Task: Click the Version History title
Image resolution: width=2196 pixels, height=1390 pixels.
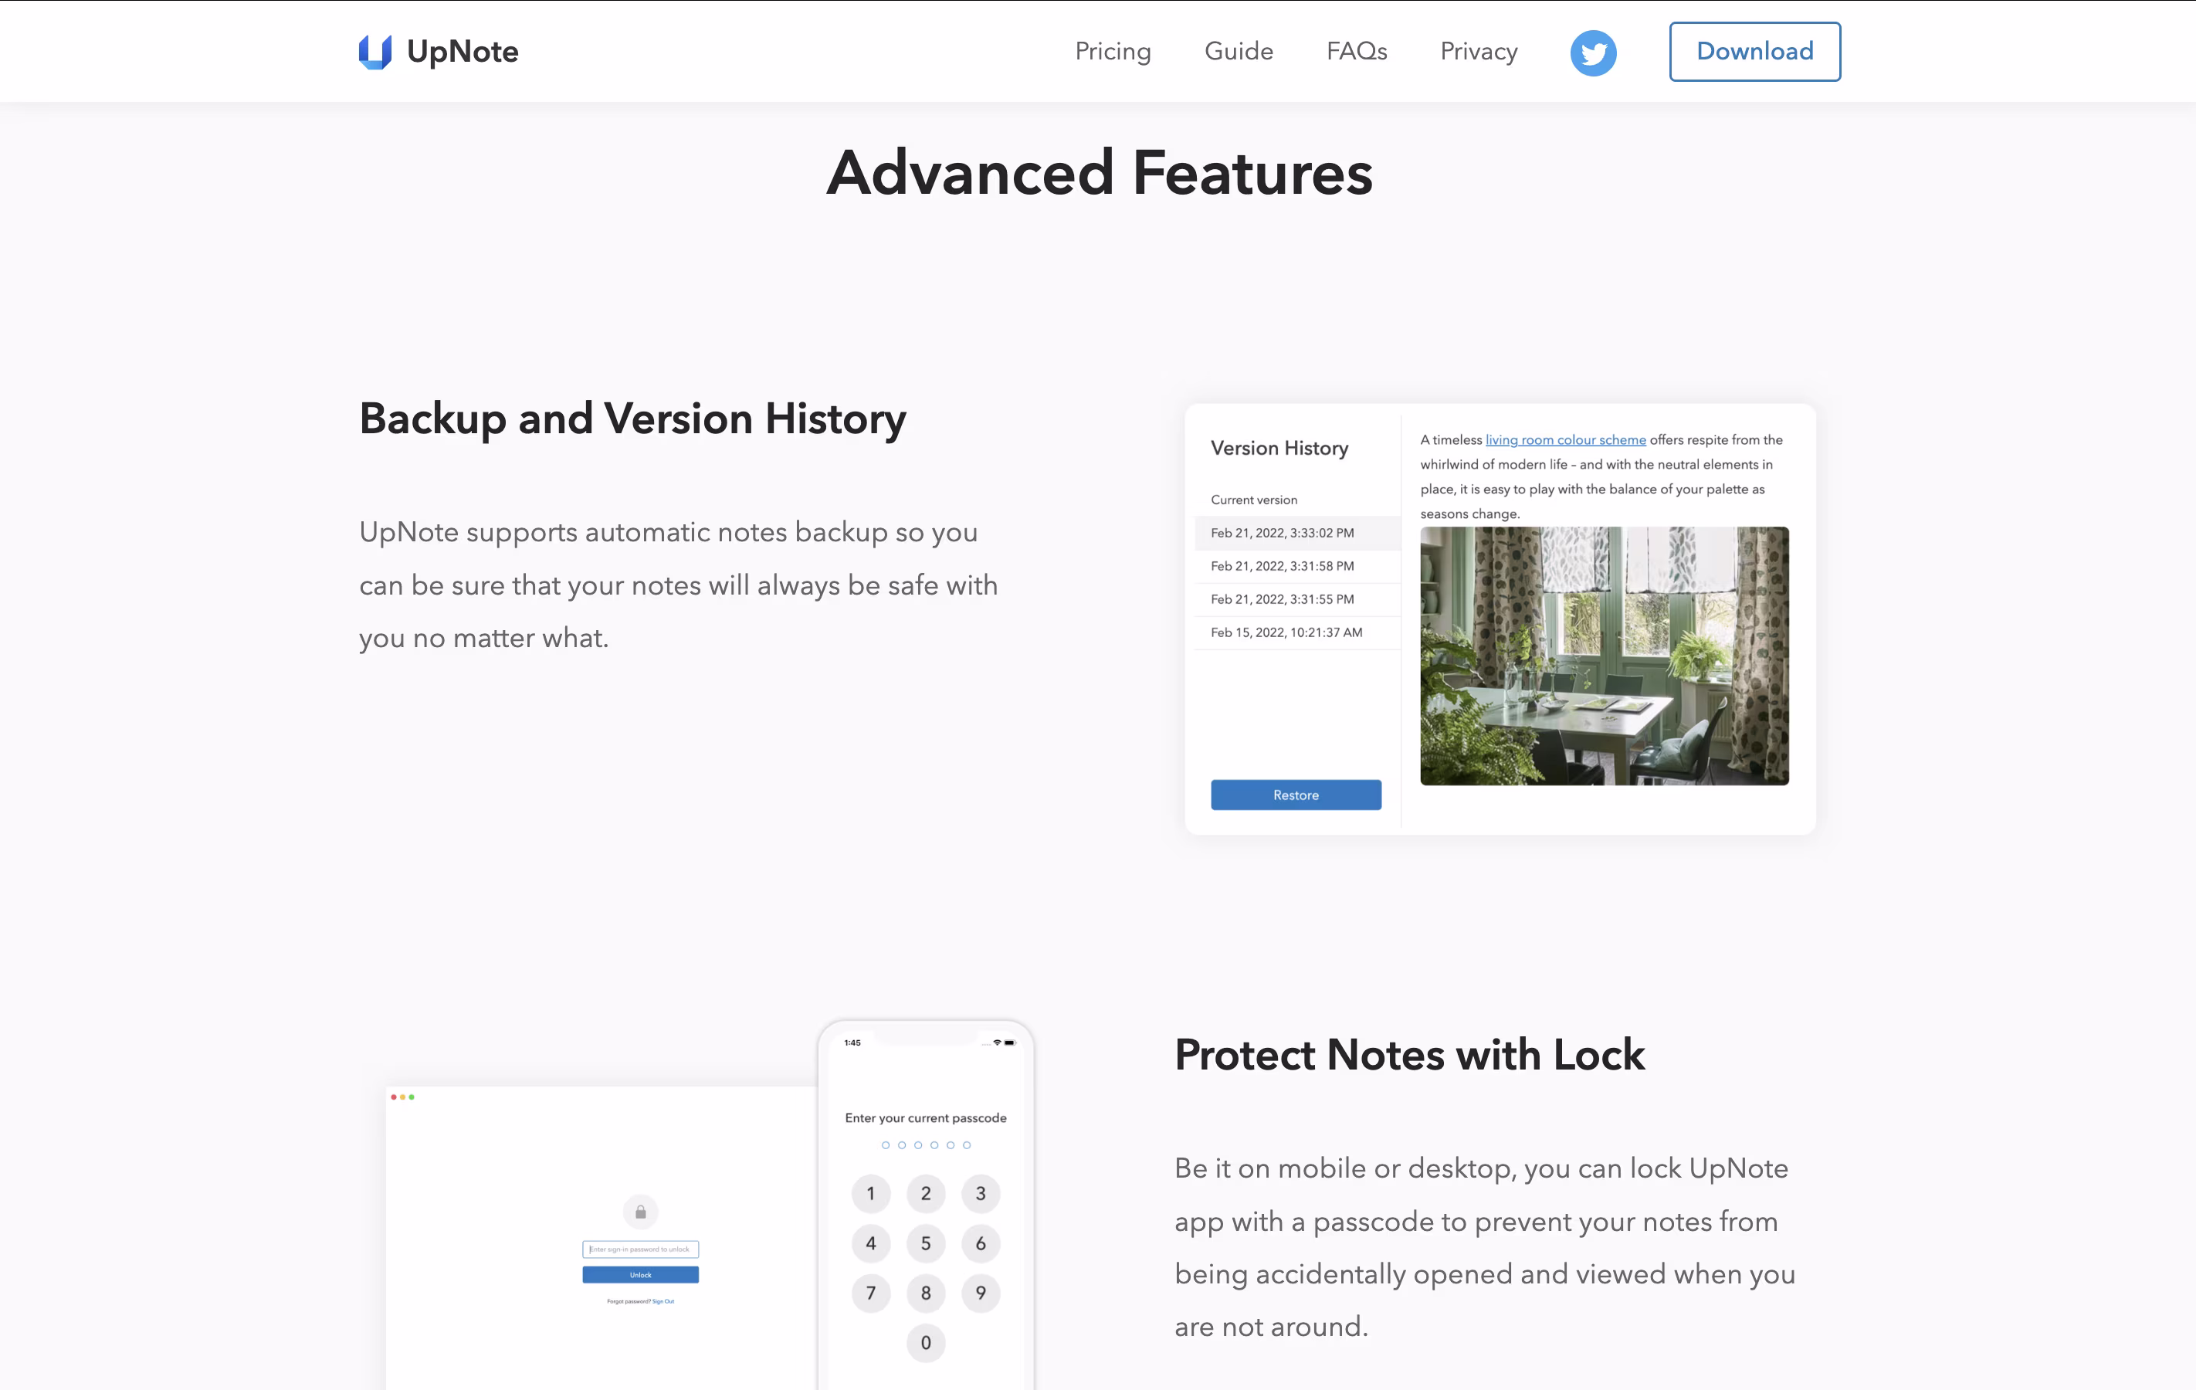Action: click(1279, 448)
